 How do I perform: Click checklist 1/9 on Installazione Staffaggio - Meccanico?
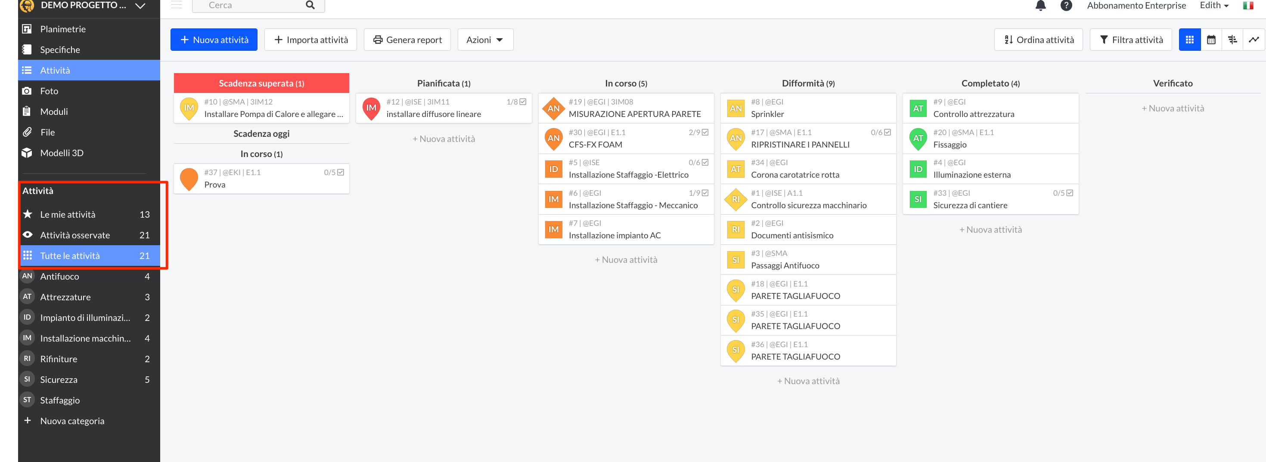(698, 193)
